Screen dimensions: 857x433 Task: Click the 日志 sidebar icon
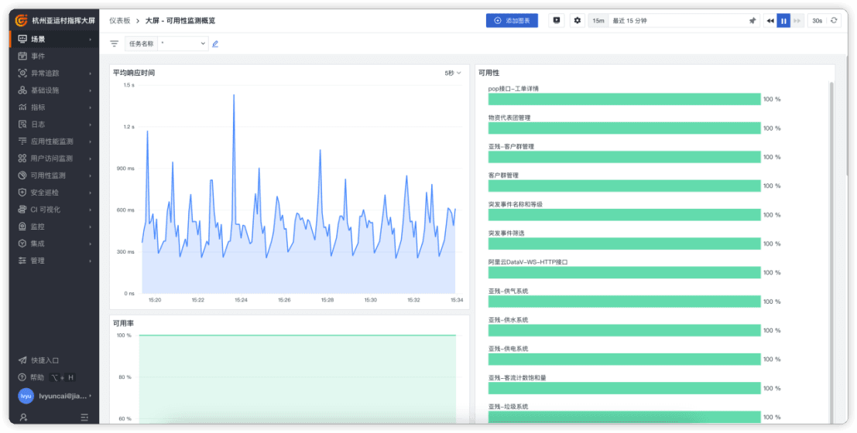pos(22,124)
